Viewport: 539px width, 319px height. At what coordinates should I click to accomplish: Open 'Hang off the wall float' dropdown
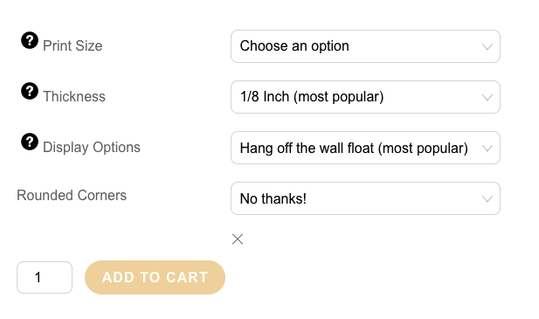[365, 148]
